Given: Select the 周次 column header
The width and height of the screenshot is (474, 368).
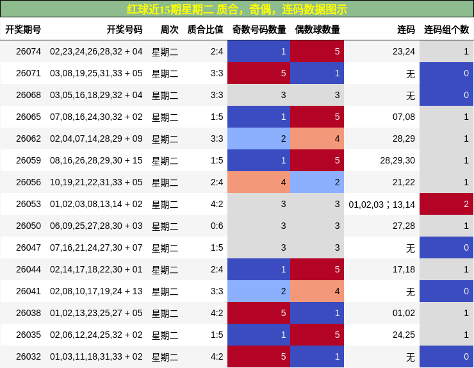Looking at the screenshot, I should [169, 29].
